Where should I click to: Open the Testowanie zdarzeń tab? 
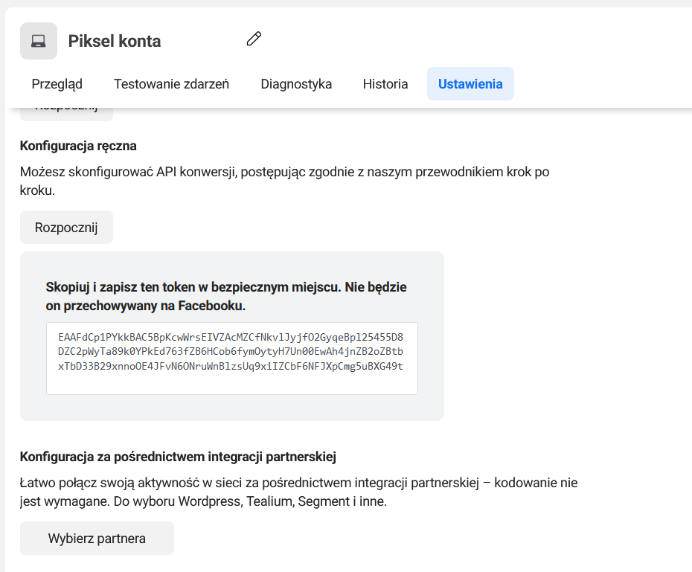click(171, 84)
